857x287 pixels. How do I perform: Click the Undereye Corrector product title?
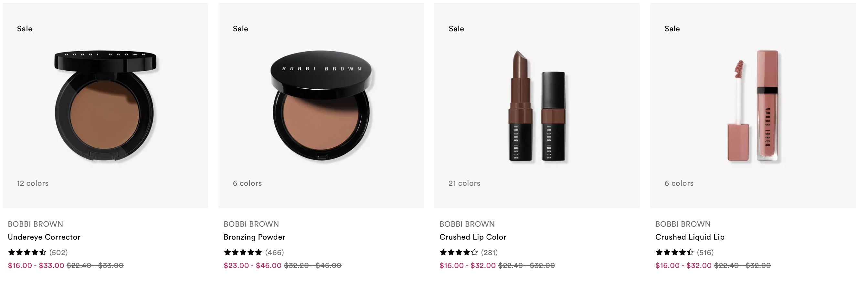pos(44,237)
